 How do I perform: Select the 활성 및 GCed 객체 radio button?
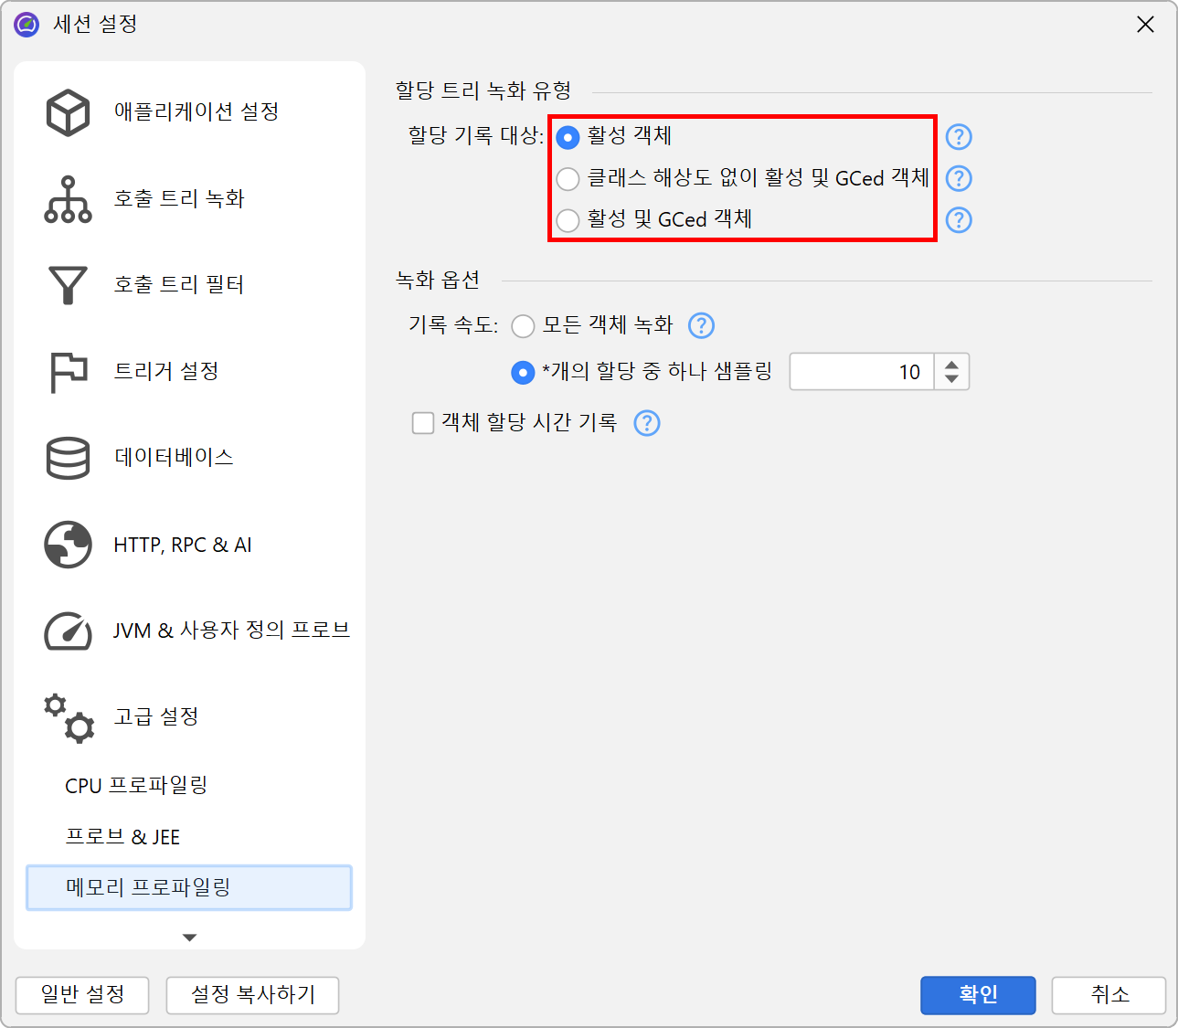568,220
